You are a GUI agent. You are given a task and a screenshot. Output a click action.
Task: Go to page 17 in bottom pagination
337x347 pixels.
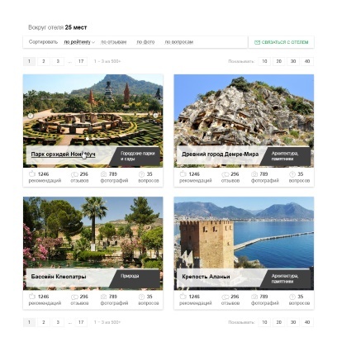[81, 322]
